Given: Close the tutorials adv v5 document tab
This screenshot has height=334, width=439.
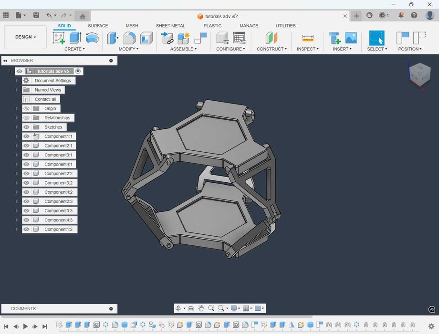Looking at the screenshot, I should (345, 16).
